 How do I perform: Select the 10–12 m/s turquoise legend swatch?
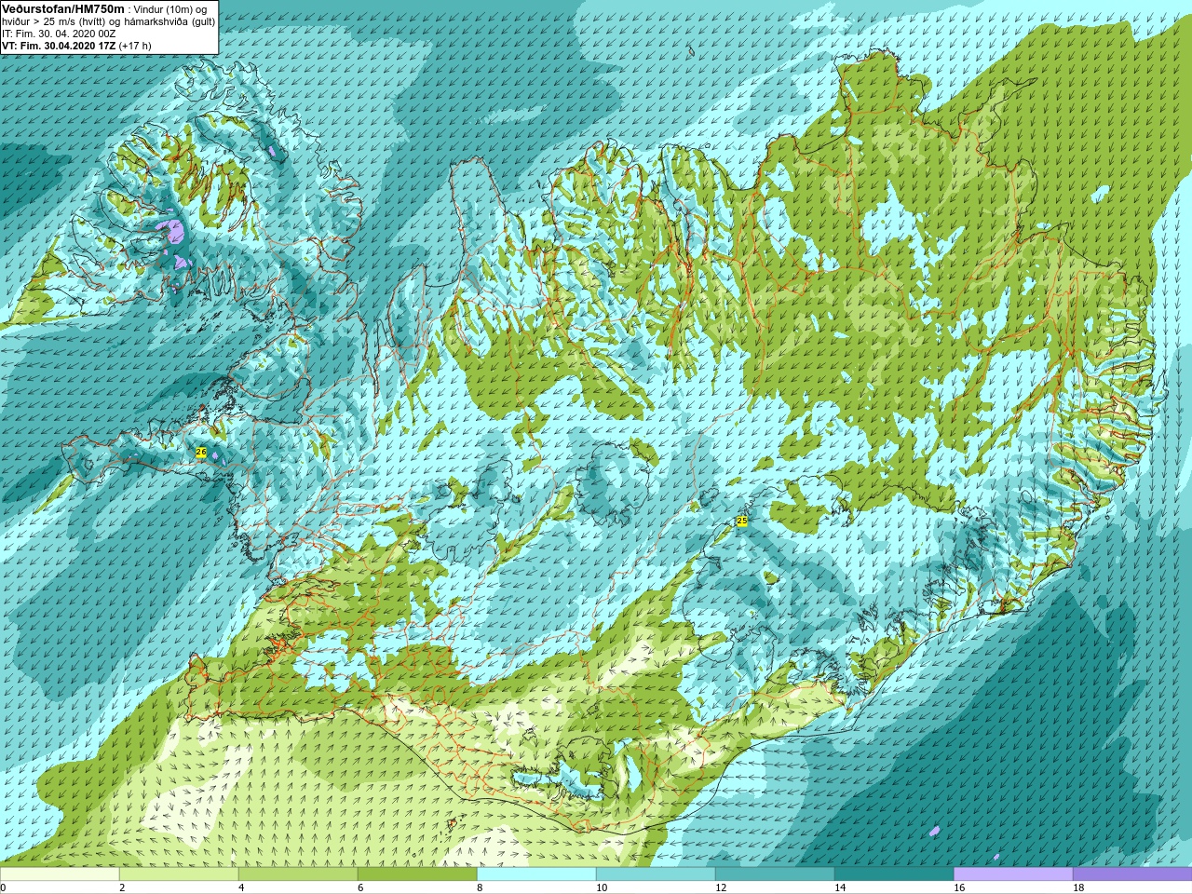pos(656,874)
